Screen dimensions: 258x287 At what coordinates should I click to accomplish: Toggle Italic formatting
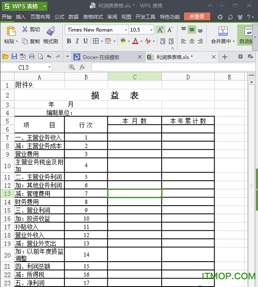(x=77, y=41)
